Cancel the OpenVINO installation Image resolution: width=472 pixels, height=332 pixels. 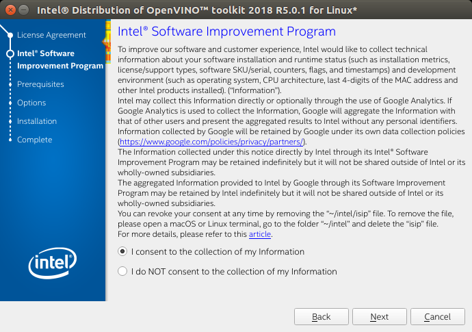437,317
